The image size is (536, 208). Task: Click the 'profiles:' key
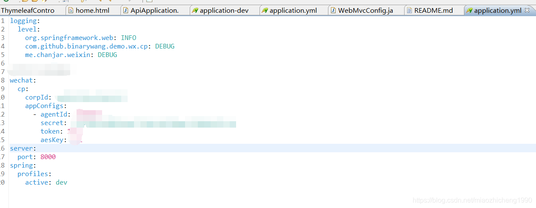pyautogui.click(x=34, y=174)
